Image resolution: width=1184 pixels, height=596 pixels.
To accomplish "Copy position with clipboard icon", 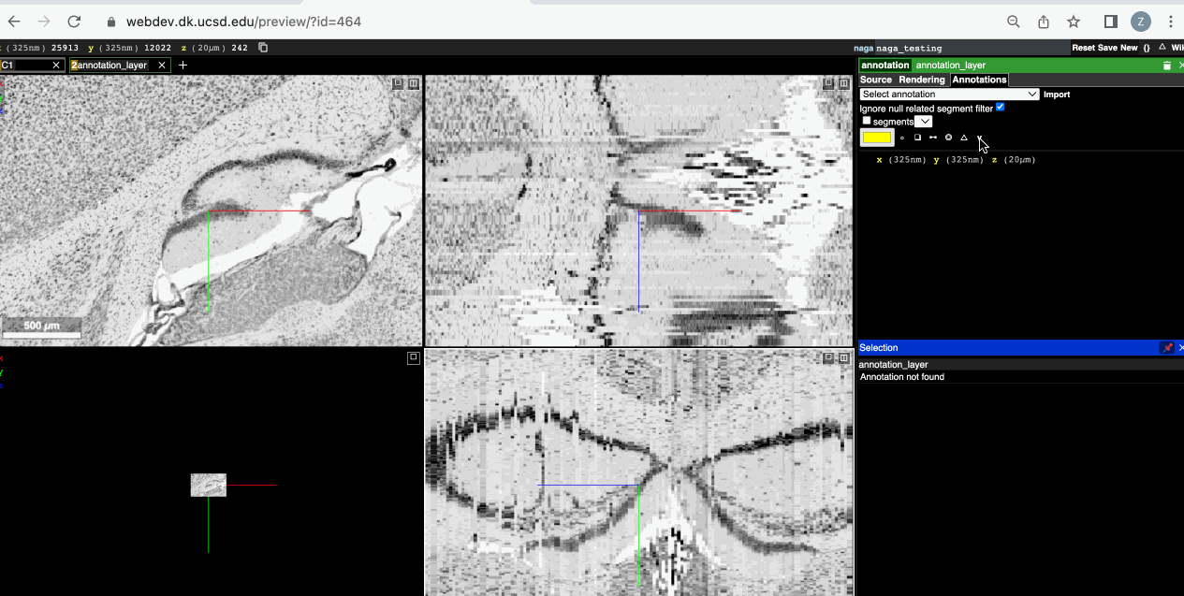I will click(x=263, y=48).
